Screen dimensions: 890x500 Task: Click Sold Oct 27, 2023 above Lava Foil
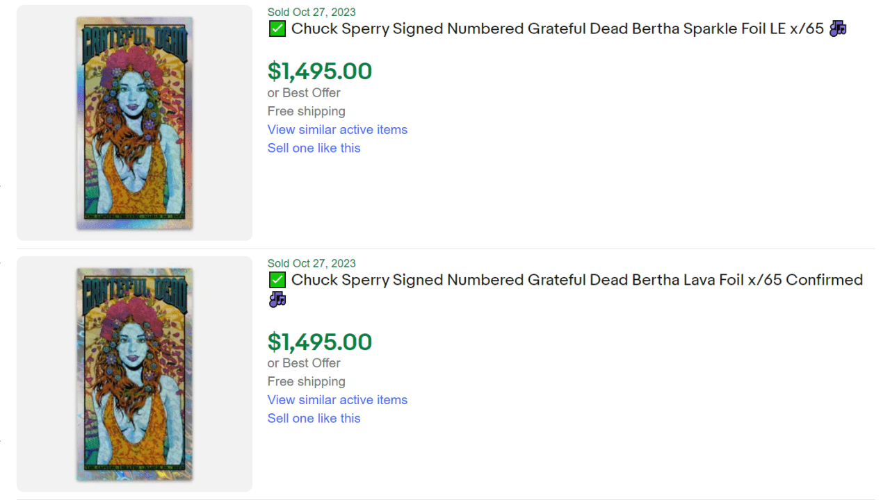311,263
